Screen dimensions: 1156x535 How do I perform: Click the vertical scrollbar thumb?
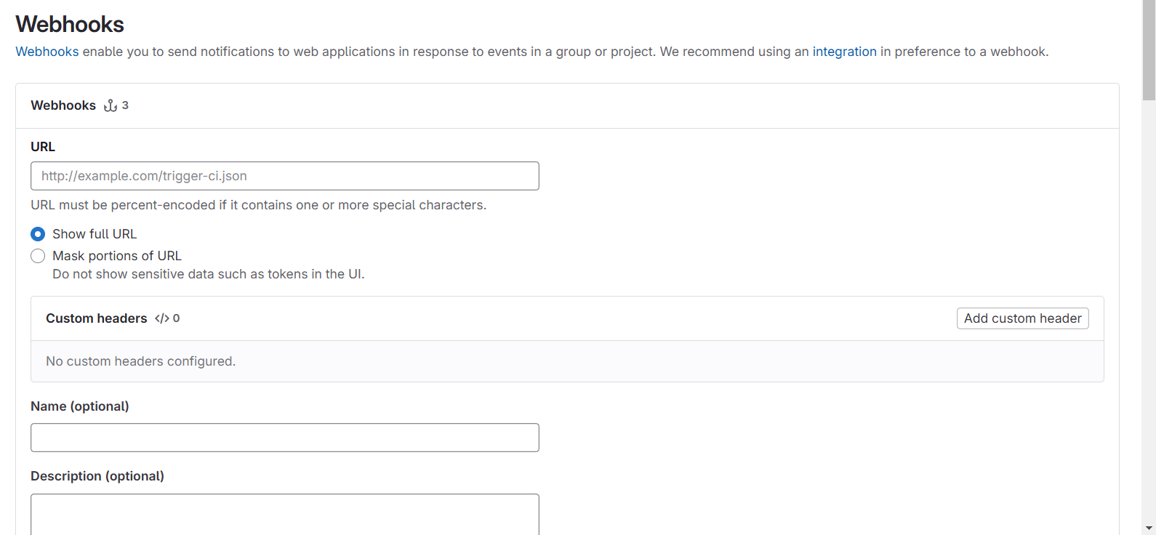coord(1149,51)
